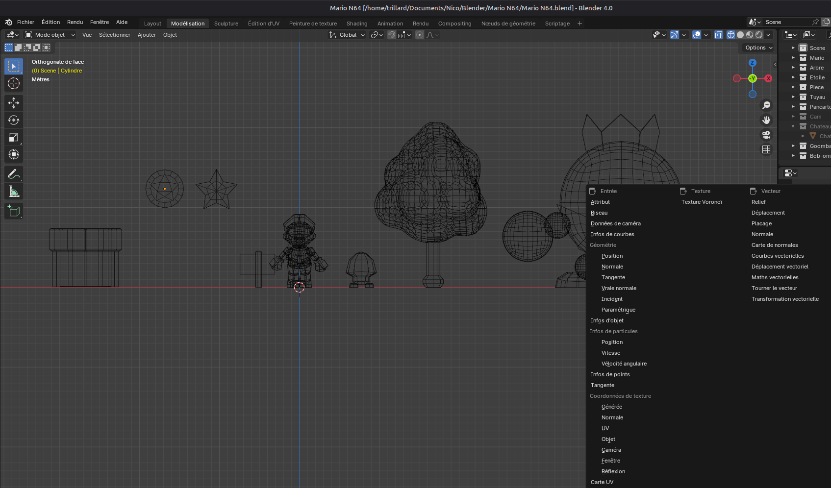Choose the Move tool
831x488 pixels.
click(14, 102)
